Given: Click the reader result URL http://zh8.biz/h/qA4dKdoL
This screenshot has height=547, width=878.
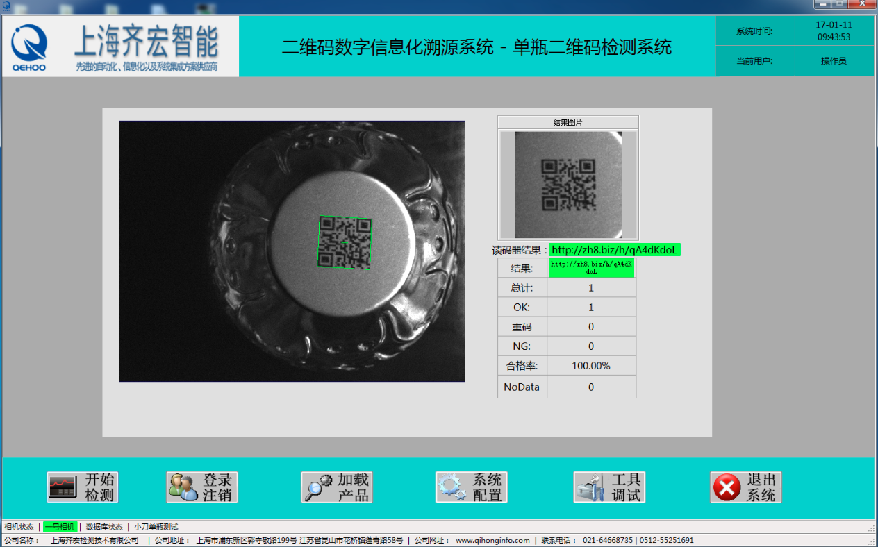Looking at the screenshot, I should [x=615, y=250].
